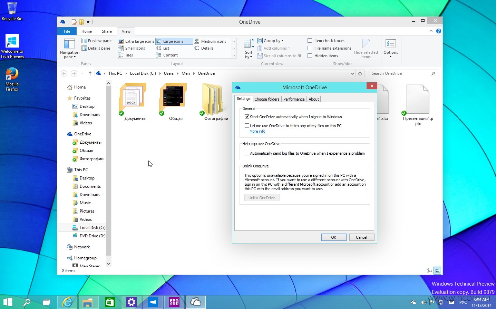Switch to the Share ribbon tab
Viewport: 496px width, 309px height.
pos(107,31)
